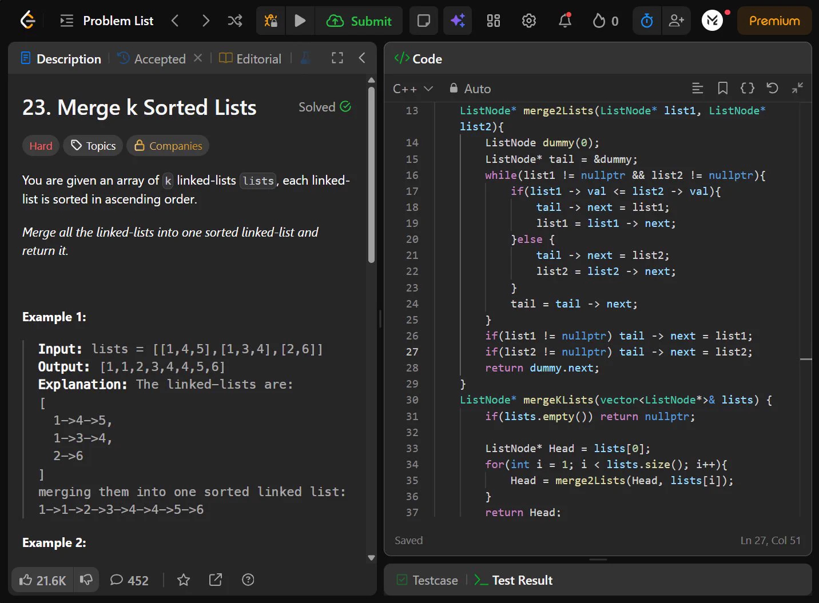This screenshot has width=819, height=603.
Task: Start the timer clock icon
Action: point(647,21)
